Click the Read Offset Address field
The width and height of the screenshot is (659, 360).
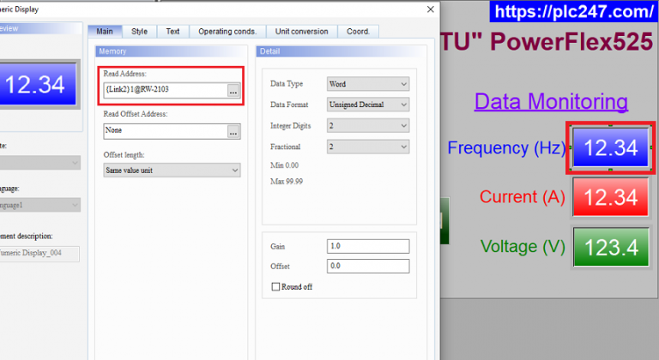pos(166,131)
